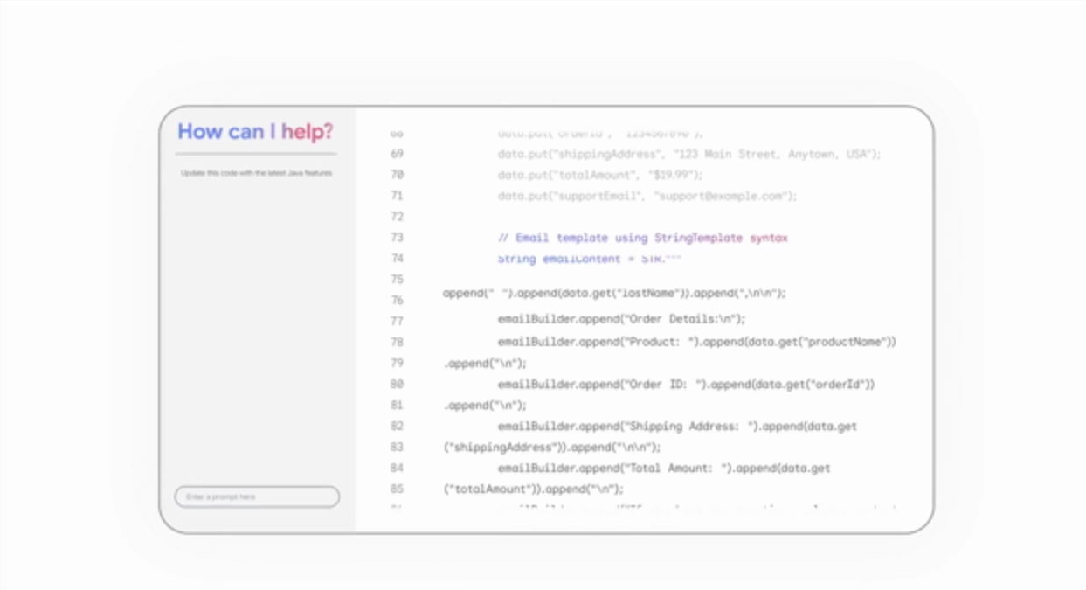Click the 'Update this code with the latest Java features' prompt
Viewport: 1086px width, 590px height.
click(x=256, y=173)
